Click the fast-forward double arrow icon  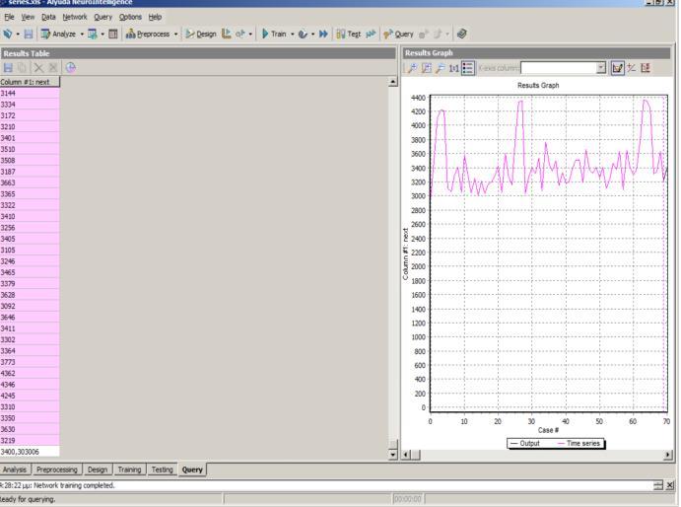[x=323, y=34]
